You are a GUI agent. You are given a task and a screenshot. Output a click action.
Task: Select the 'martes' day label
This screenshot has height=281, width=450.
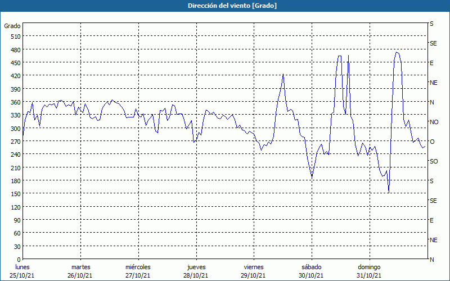(81, 267)
